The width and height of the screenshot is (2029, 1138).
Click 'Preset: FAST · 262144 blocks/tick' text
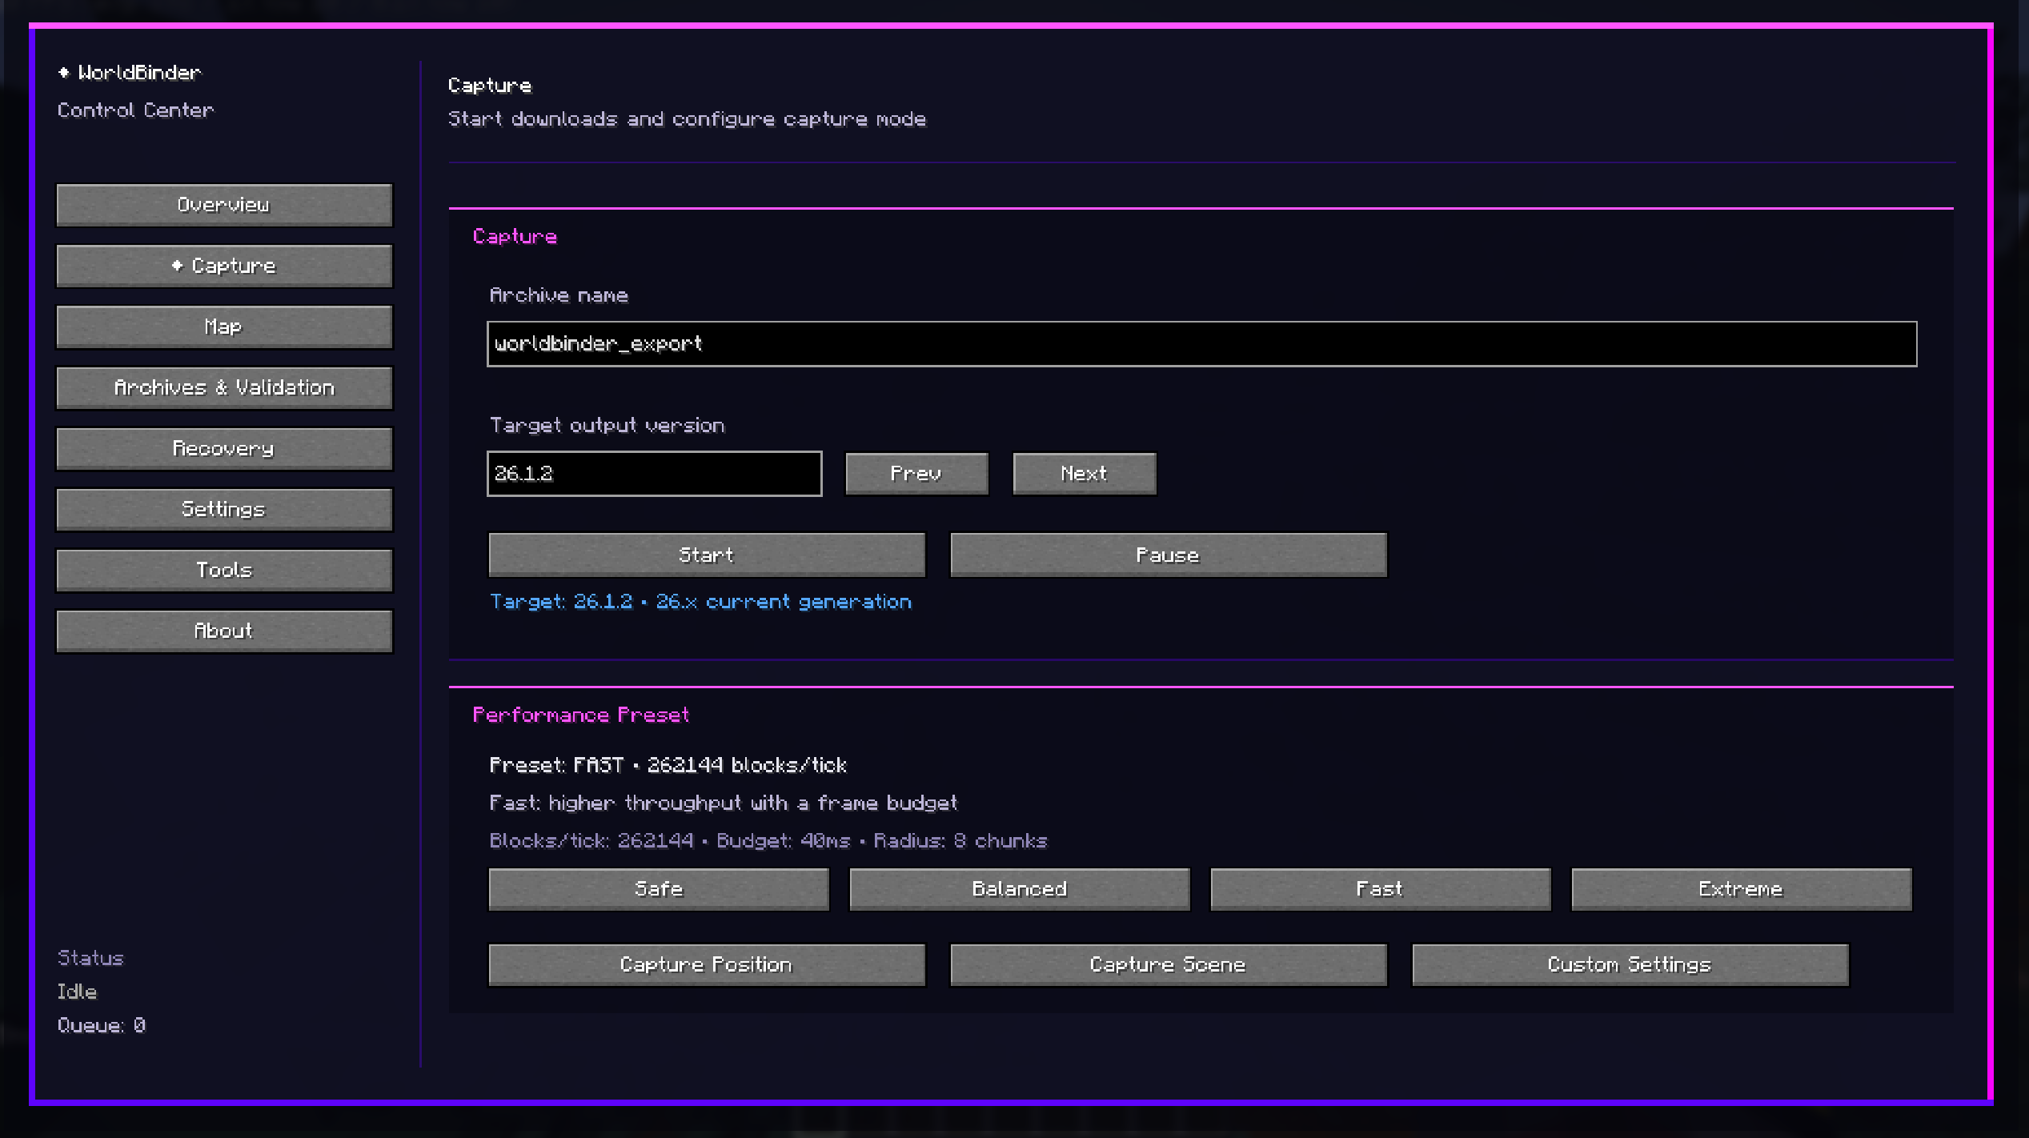668,765
